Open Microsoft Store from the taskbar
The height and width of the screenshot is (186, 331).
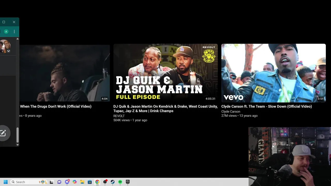(90, 182)
